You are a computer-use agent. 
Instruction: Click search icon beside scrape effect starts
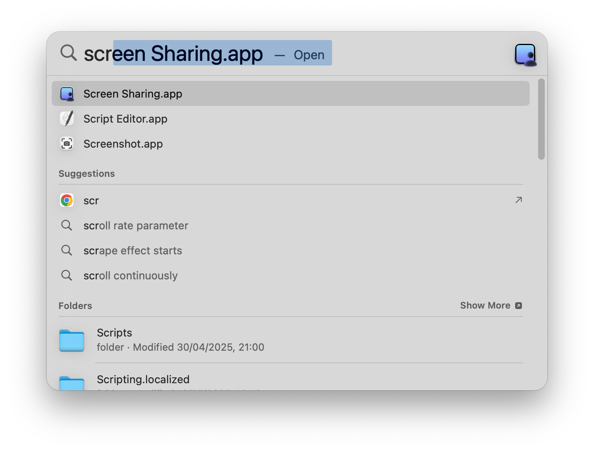(x=67, y=251)
